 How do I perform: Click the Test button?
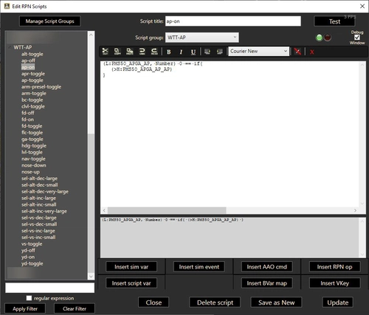(x=334, y=21)
